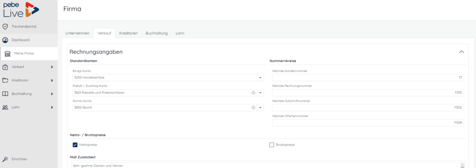This screenshot has width=476, height=168.
Task: Open Treuhandportal via shield icon
Action: pyautogui.click(x=5, y=26)
